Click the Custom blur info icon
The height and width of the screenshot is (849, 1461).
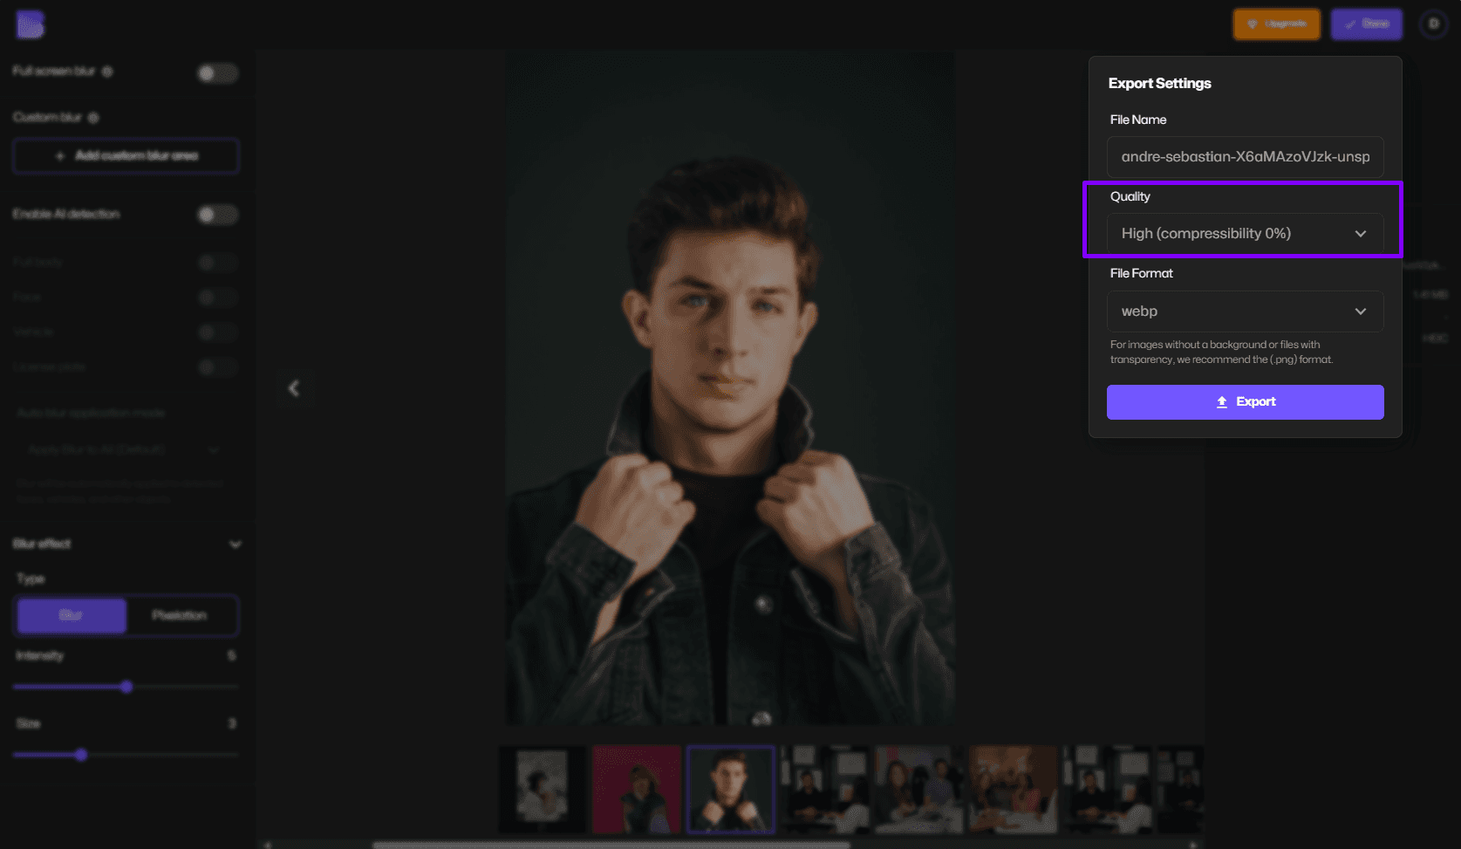click(92, 117)
